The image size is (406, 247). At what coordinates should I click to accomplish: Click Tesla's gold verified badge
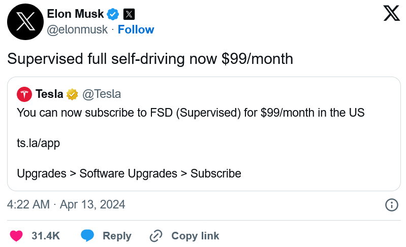coord(72,94)
